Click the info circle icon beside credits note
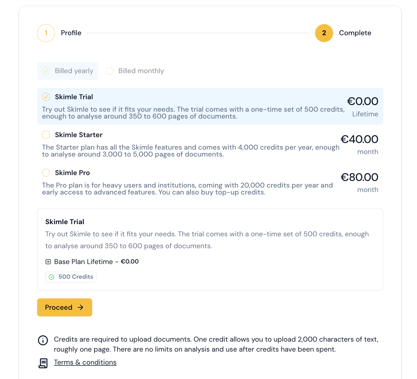 [x=43, y=340]
